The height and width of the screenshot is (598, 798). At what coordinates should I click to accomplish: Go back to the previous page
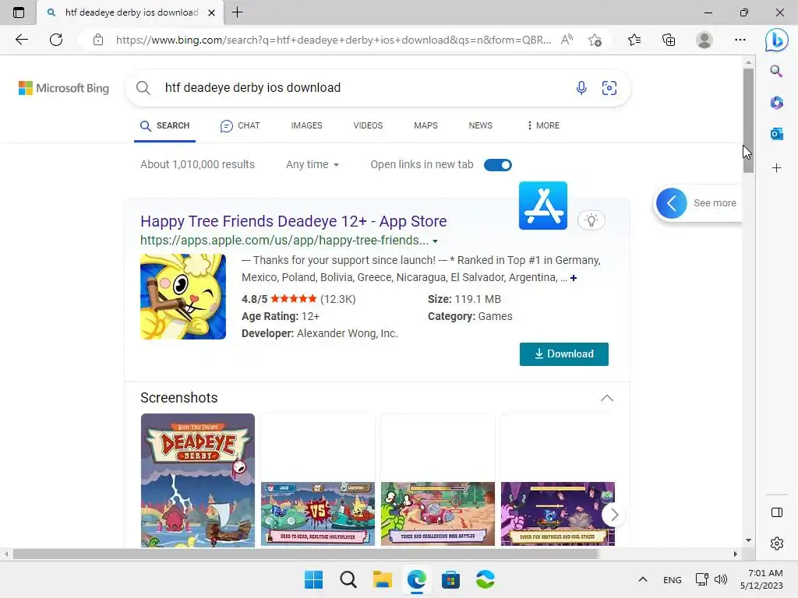21,40
